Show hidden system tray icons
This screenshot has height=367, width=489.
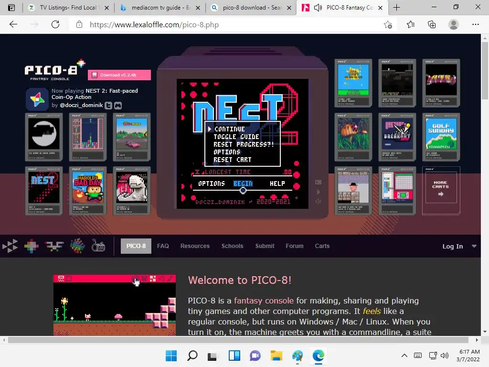tap(404, 356)
